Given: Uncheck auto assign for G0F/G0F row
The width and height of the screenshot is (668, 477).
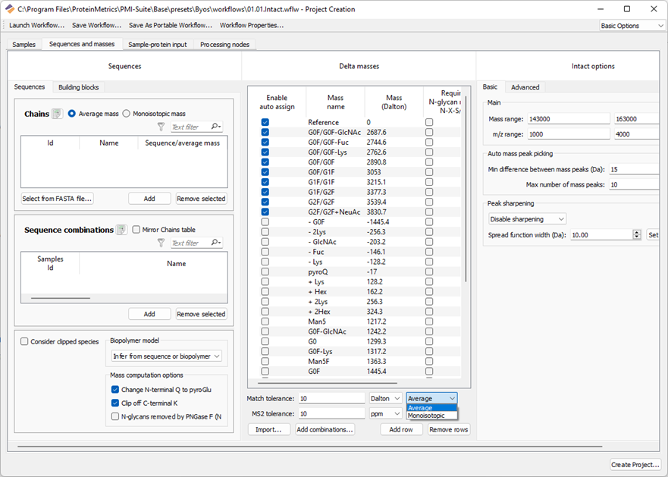Looking at the screenshot, I should 265,162.
